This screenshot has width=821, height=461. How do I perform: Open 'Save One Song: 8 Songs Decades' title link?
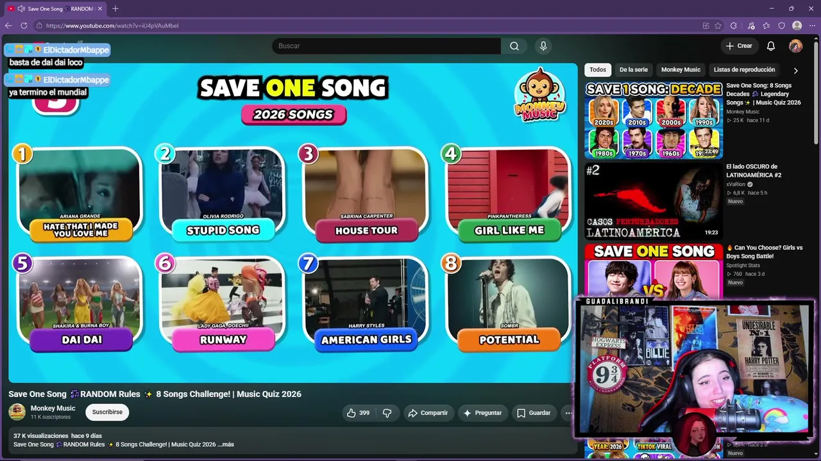pos(763,94)
